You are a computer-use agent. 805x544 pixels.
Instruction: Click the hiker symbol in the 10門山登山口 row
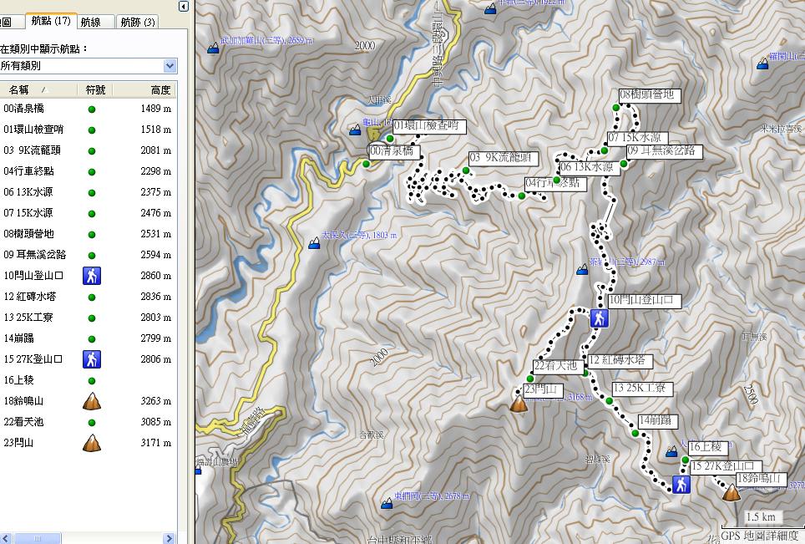(91, 276)
